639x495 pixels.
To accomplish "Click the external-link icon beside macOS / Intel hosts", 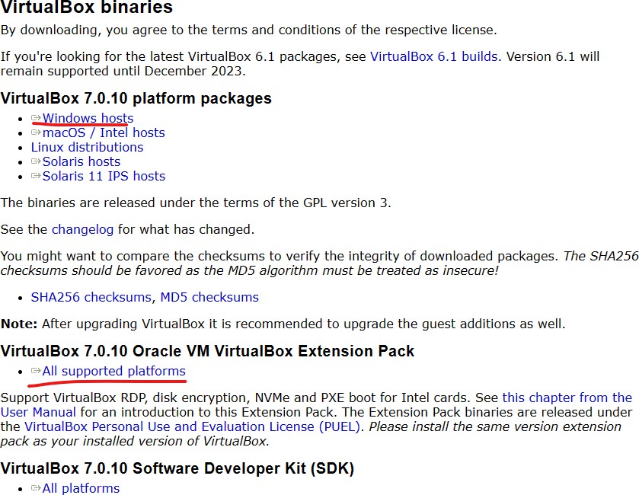I will click(x=36, y=133).
